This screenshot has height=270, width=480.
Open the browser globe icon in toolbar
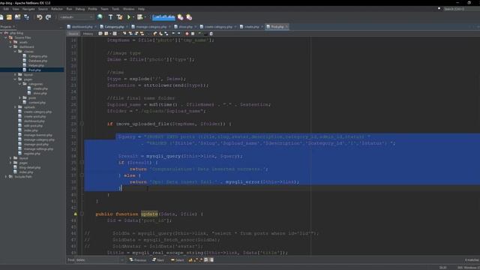[x=100, y=17]
